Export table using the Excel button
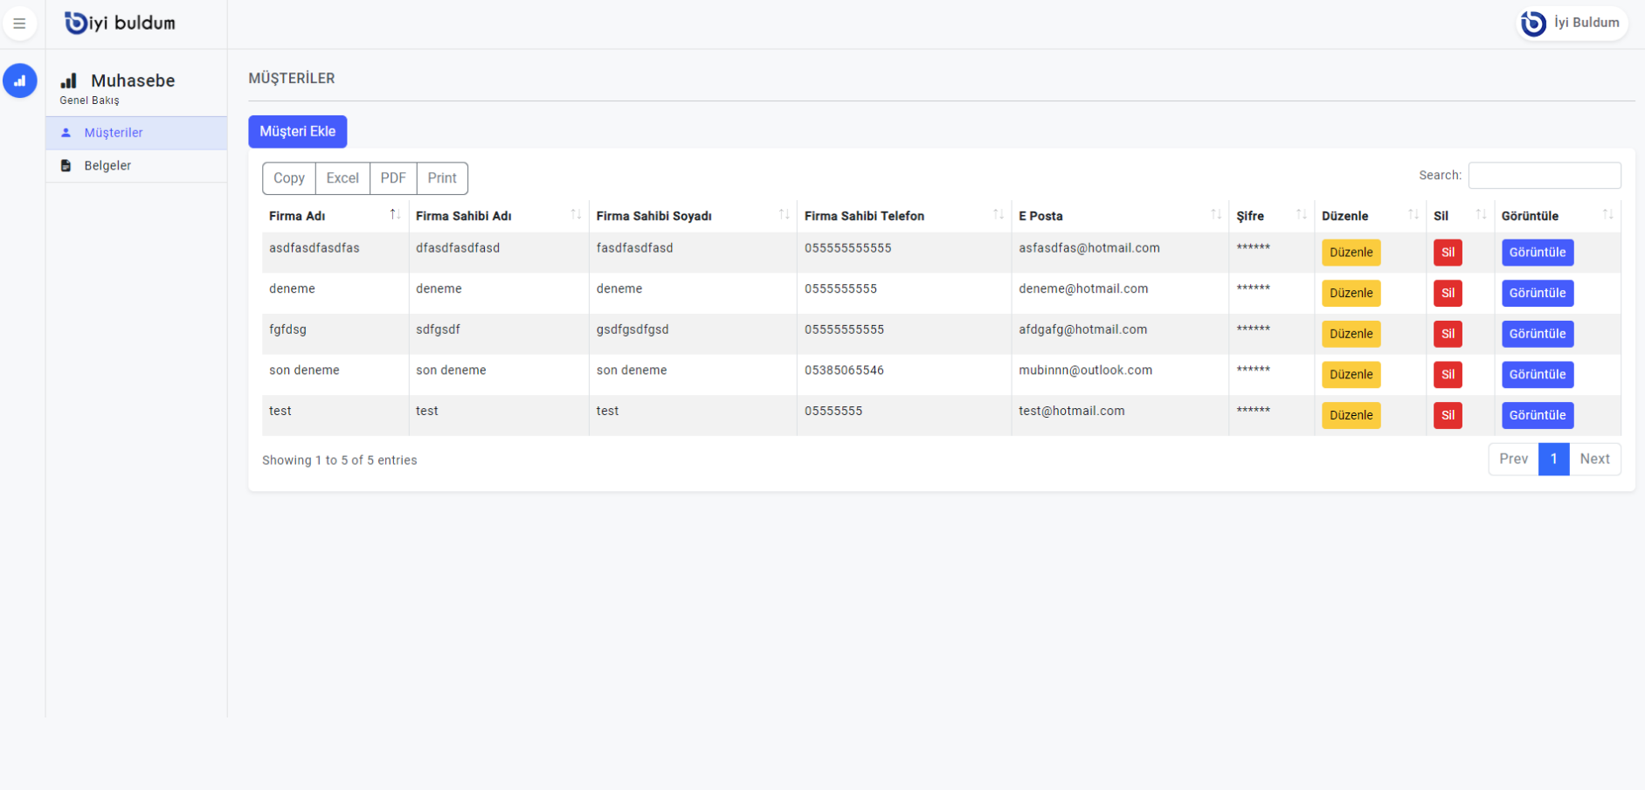 [x=342, y=178]
